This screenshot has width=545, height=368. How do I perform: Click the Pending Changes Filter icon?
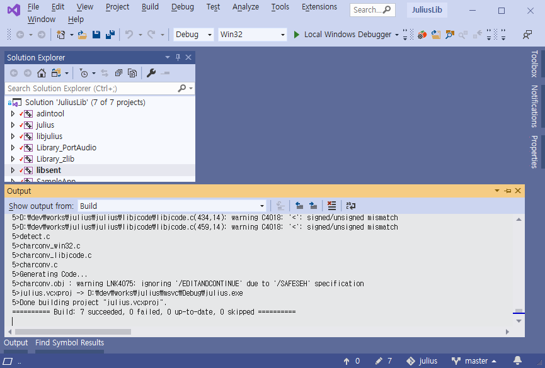pyautogui.click(x=83, y=73)
